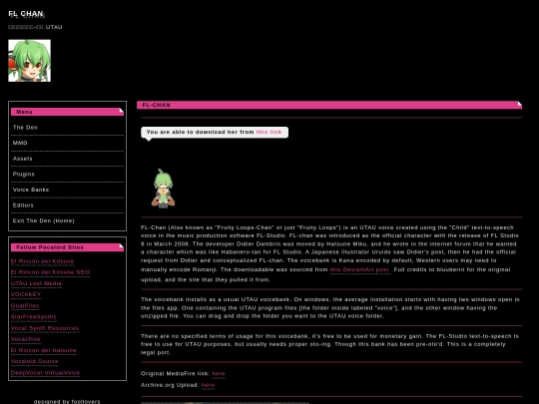Open the Assets menu item
Screen dimensions: 539x404
tap(22, 159)
